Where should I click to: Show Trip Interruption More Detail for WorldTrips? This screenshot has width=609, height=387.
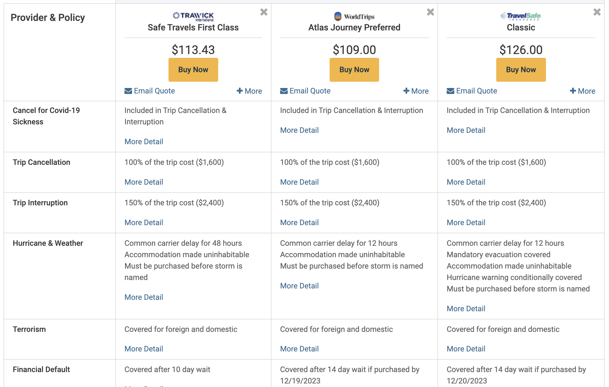(x=299, y=222)
